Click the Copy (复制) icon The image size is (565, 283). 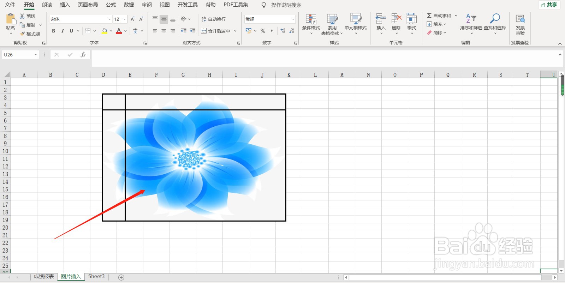point(22,25)
